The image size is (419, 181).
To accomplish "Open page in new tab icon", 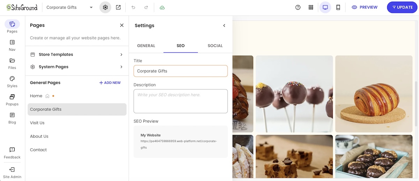I will [x=118, y=7].
